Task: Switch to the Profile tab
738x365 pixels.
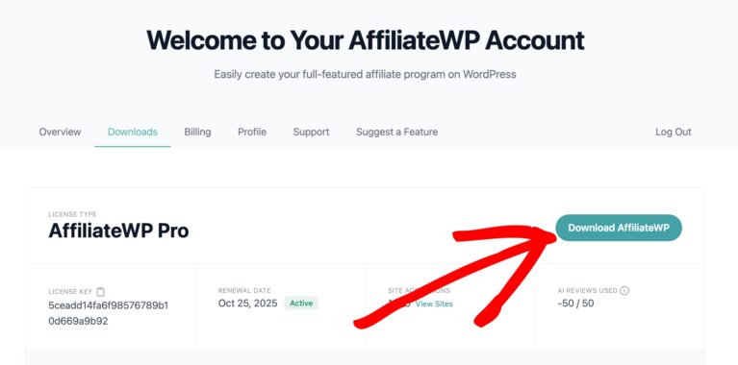Action: point(252,132)
